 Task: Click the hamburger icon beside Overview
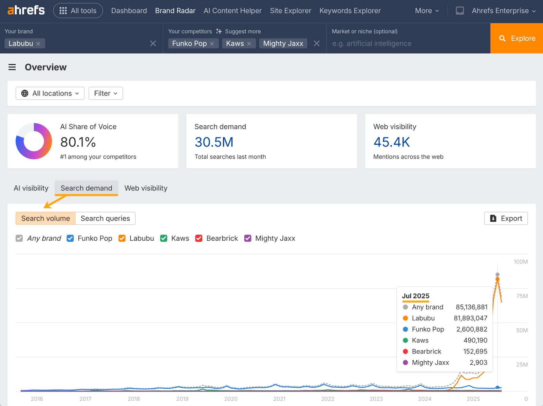click(12, 67)
